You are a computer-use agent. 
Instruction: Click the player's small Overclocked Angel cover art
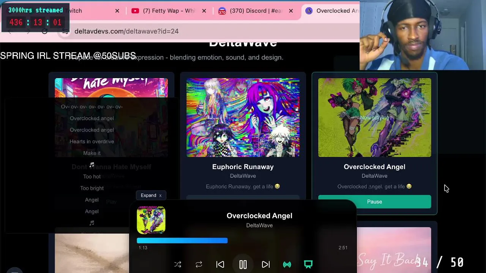[151, 220]
